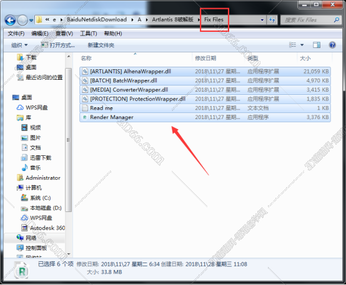Click navigation pane scroll down arrow
This screenshot has height=285, width=346.
pos(69,254)
